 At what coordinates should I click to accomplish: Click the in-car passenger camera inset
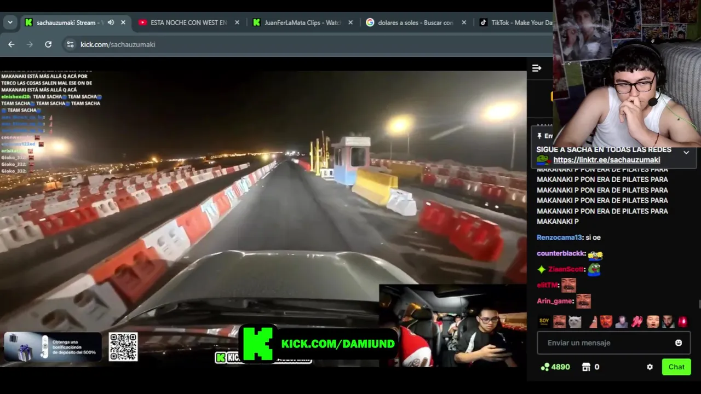click(x=453, y=325)
